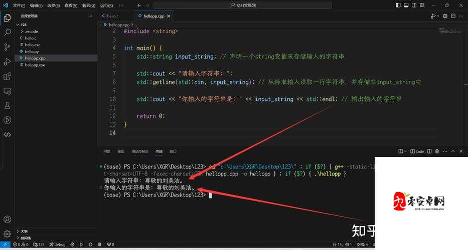Open hello.c in the file tree
Viewport: 468px width, 250px height.
pyautogui.click(x=56, y=38)
